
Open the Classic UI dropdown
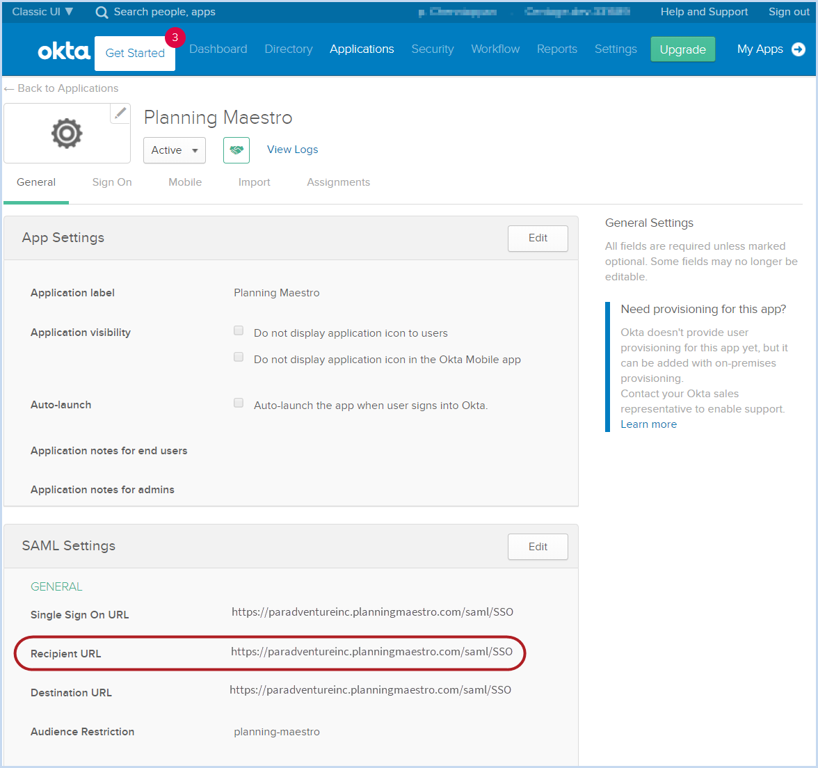(42, 11)
